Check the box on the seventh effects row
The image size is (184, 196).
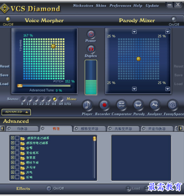17,167
